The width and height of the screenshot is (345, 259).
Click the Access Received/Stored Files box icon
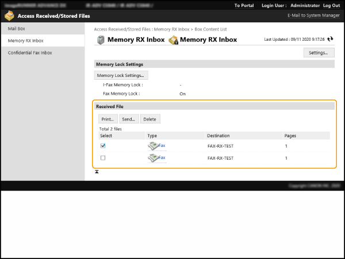coord(9,16)
